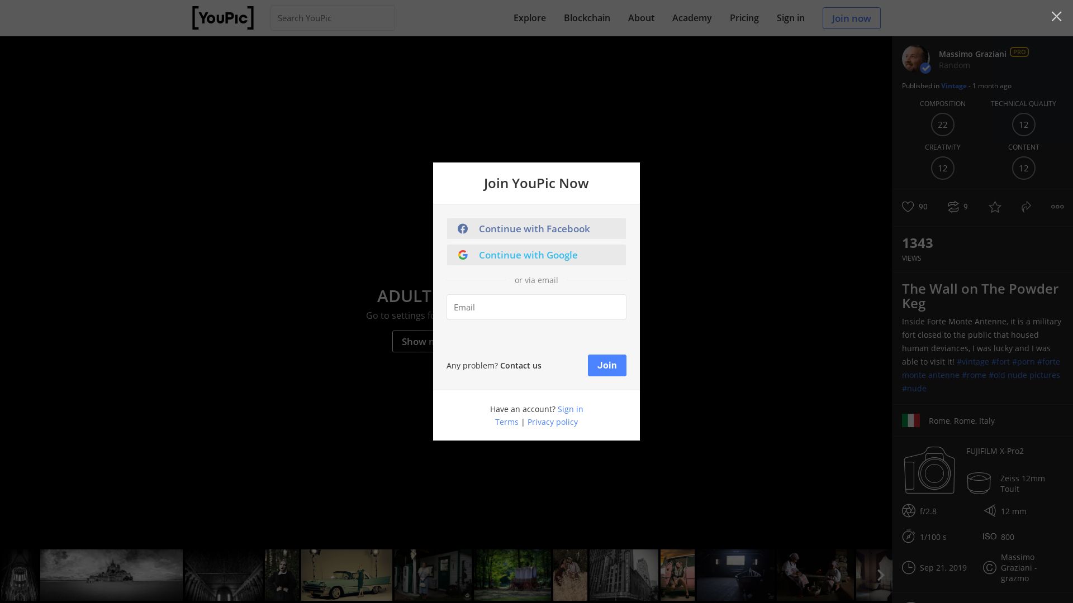Follow the #vintage hashtag link
1073x603 pixels.
click(972, 362)
